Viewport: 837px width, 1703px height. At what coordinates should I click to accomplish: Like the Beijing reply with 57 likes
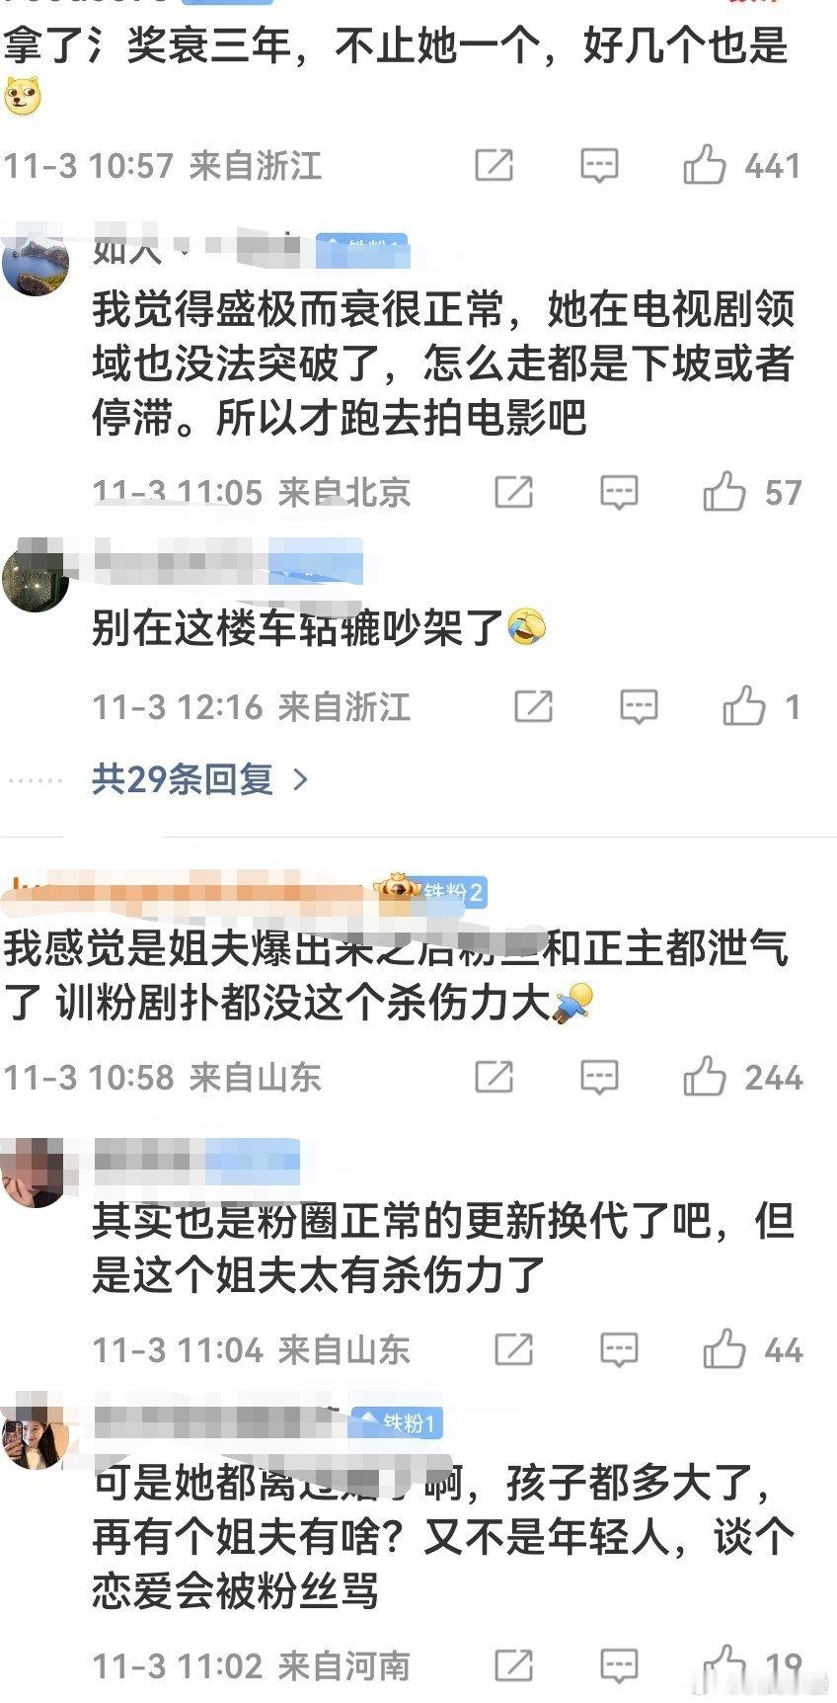(x=724, y=491)
